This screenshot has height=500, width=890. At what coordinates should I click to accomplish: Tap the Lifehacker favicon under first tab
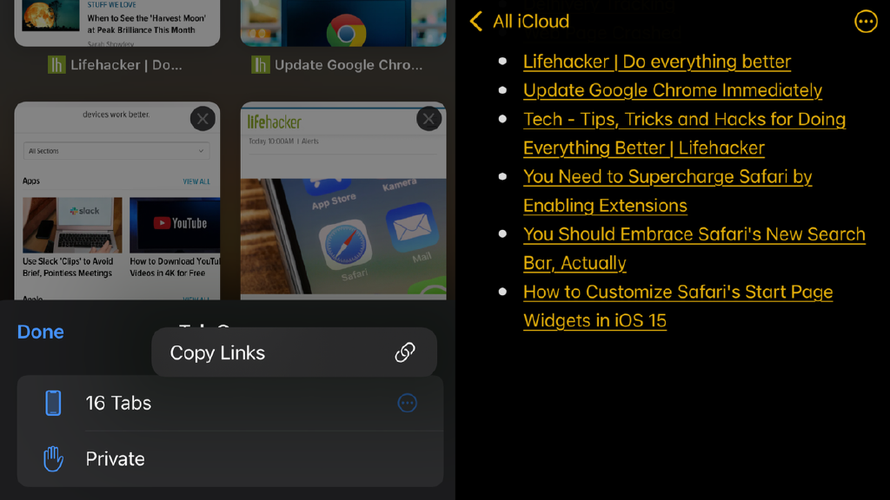coord(56,65)
